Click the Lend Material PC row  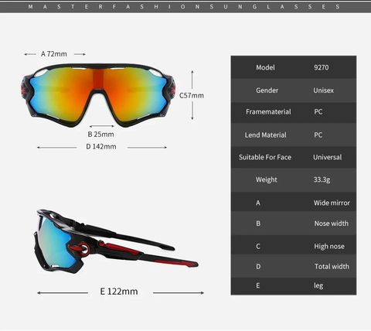(x=294, y=135)
